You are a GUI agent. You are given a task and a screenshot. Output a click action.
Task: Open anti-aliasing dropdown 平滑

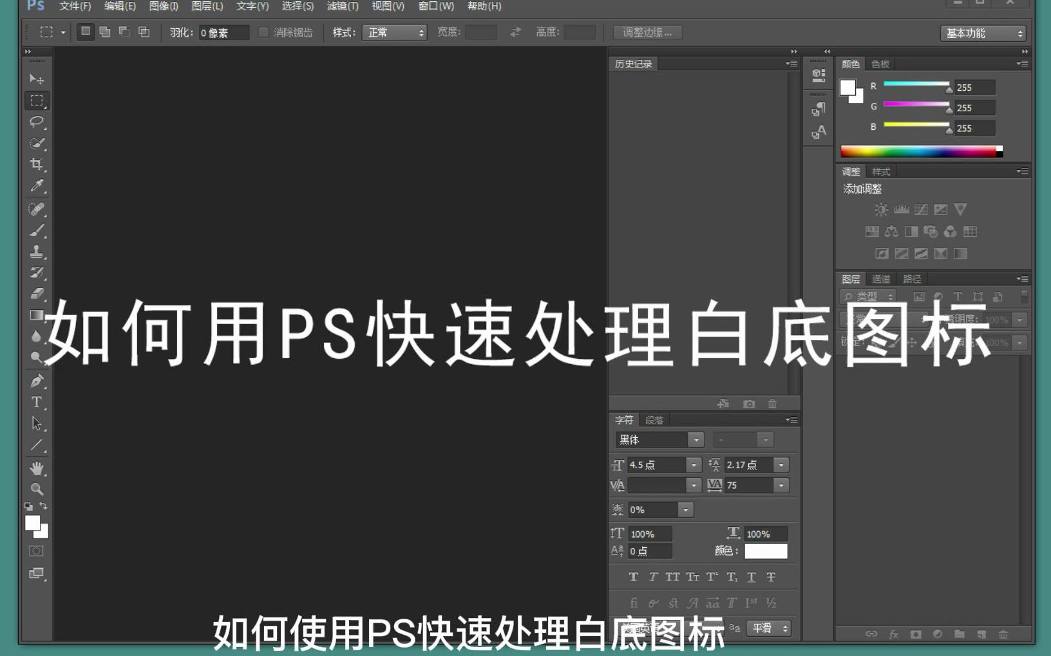coord(769,628)
